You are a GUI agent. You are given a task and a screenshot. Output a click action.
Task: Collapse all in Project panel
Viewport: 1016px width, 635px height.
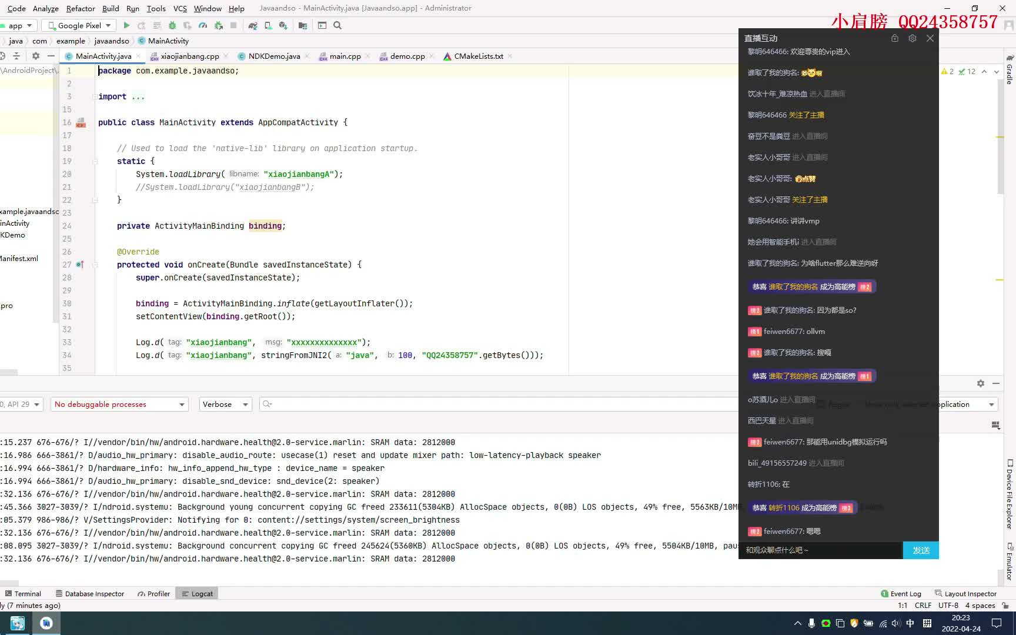click(16, 56)
